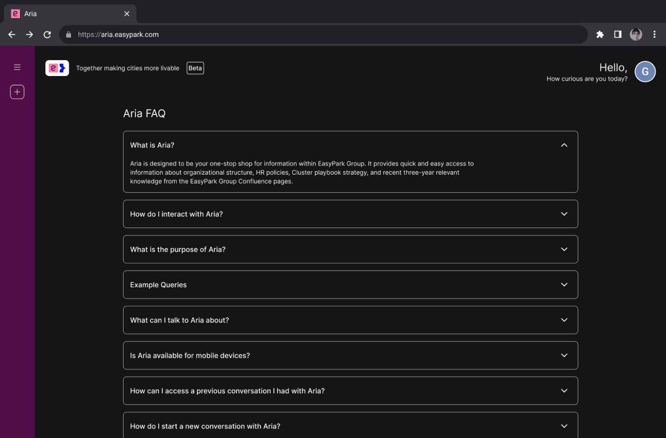This screenshot has height=438, width=666.
Task: Click 'Together making cities more livable' tagline
Action: 128,68
